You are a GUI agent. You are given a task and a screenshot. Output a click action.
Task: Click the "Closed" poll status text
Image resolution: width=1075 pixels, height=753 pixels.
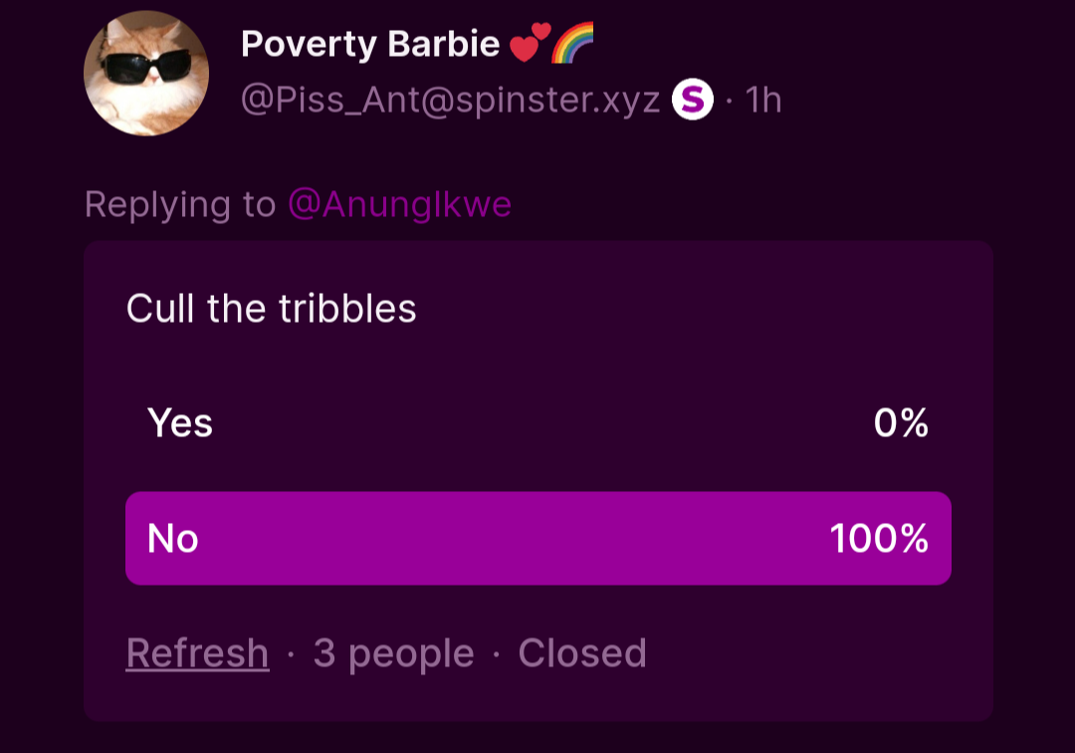tap(582, 653)
